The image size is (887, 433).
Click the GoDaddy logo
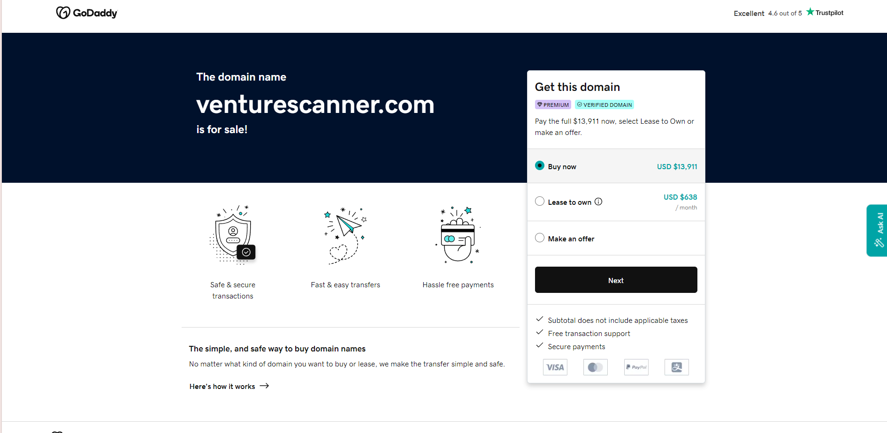86,13
